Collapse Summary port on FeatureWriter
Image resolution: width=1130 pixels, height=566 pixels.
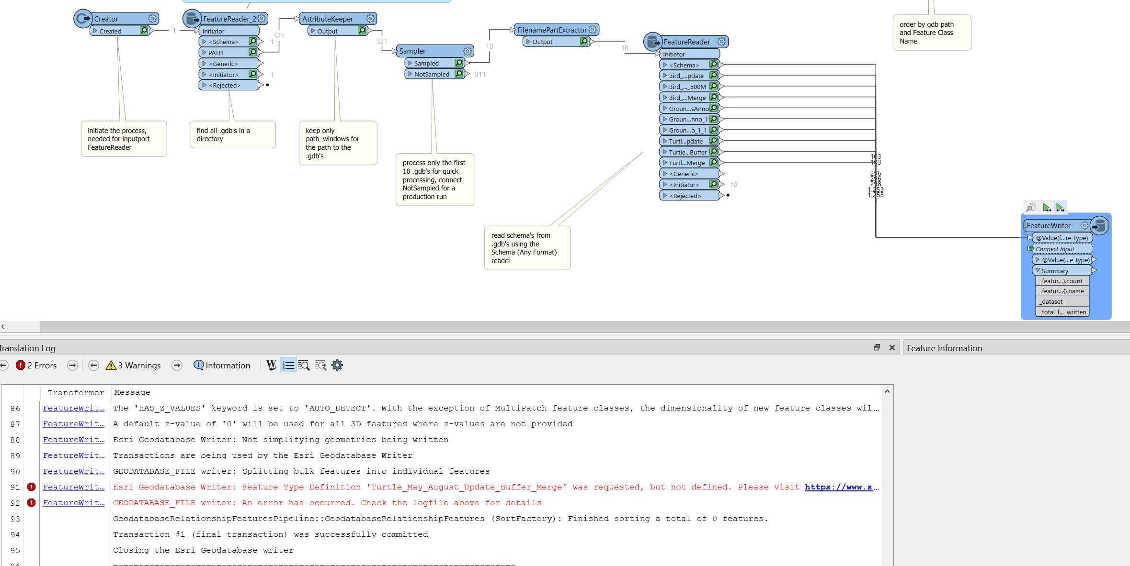point(1038,270)
